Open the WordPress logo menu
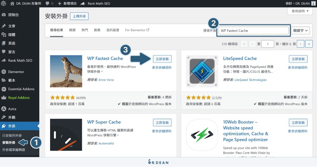This screenshot has width=317, height=167. (3, 3)
